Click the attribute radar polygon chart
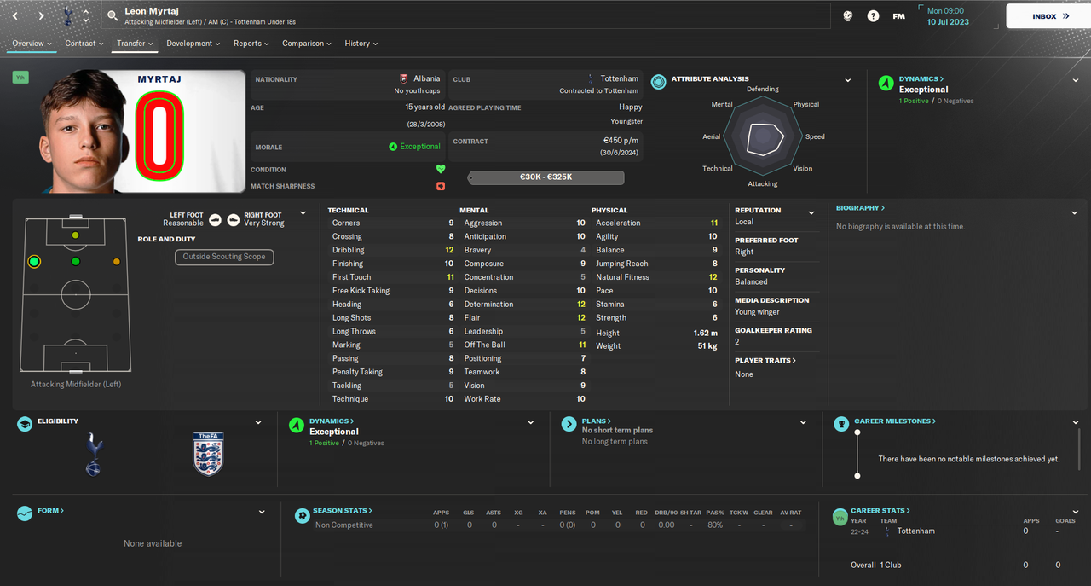The image size is (1091, 586). [763, 136]
